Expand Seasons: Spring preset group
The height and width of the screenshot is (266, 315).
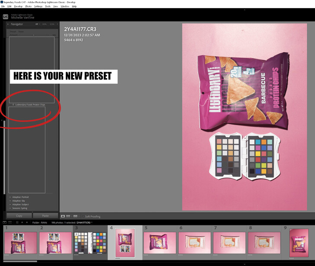click(x=20, y=208)
